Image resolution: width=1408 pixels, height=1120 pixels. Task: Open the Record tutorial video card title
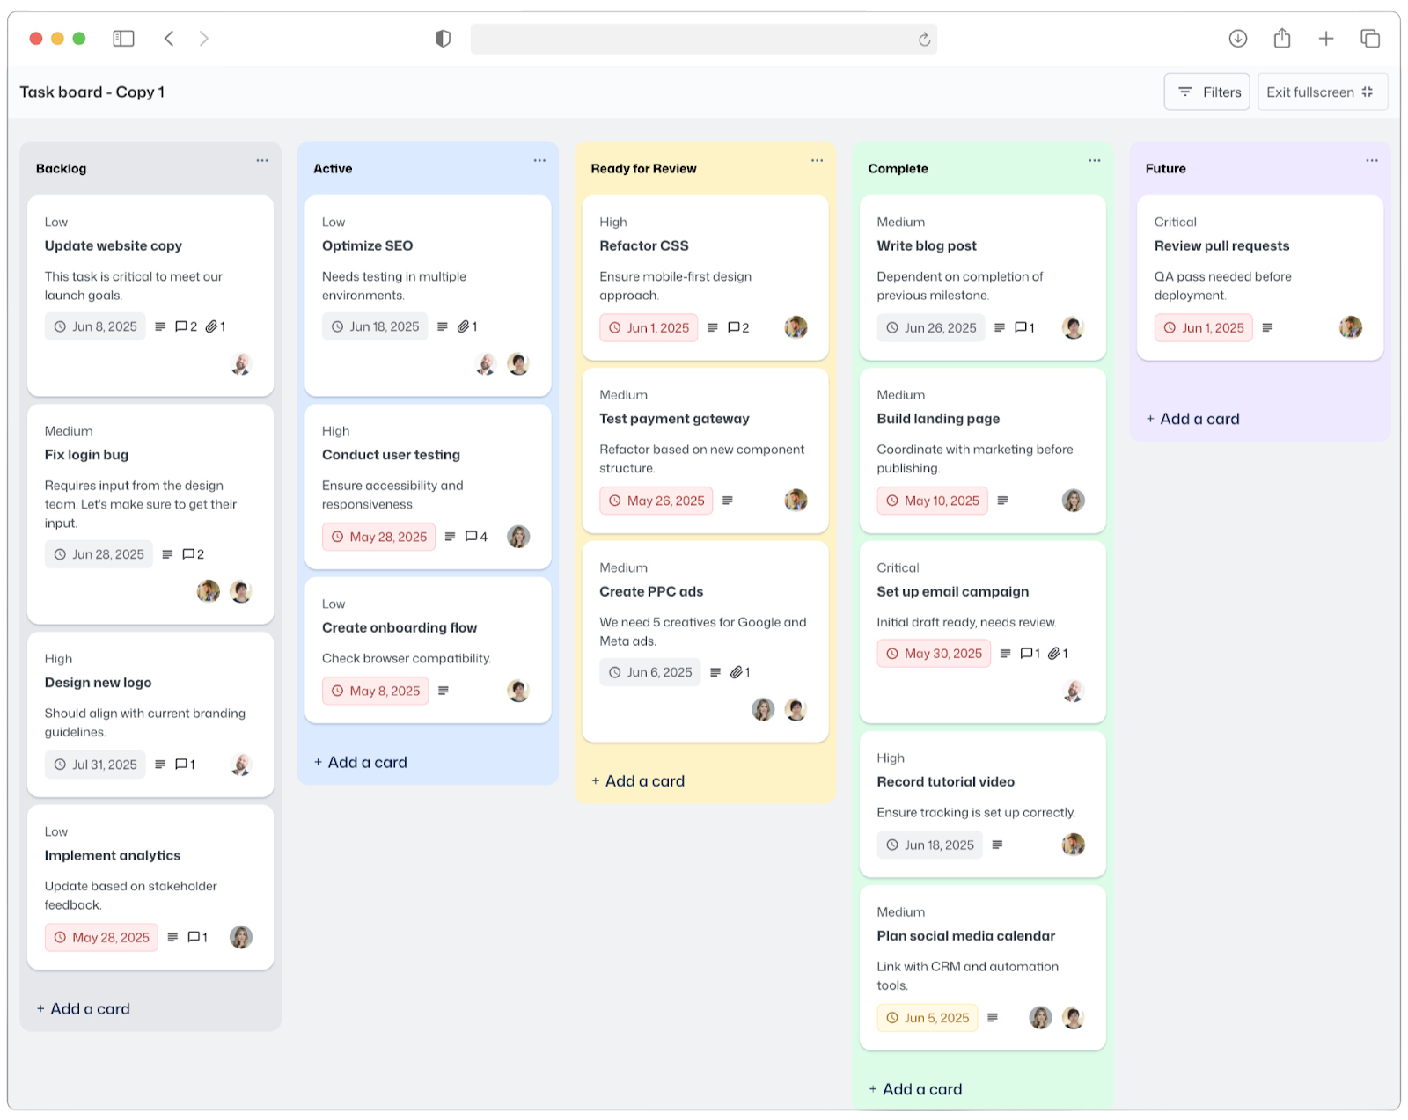click(945, 782)
